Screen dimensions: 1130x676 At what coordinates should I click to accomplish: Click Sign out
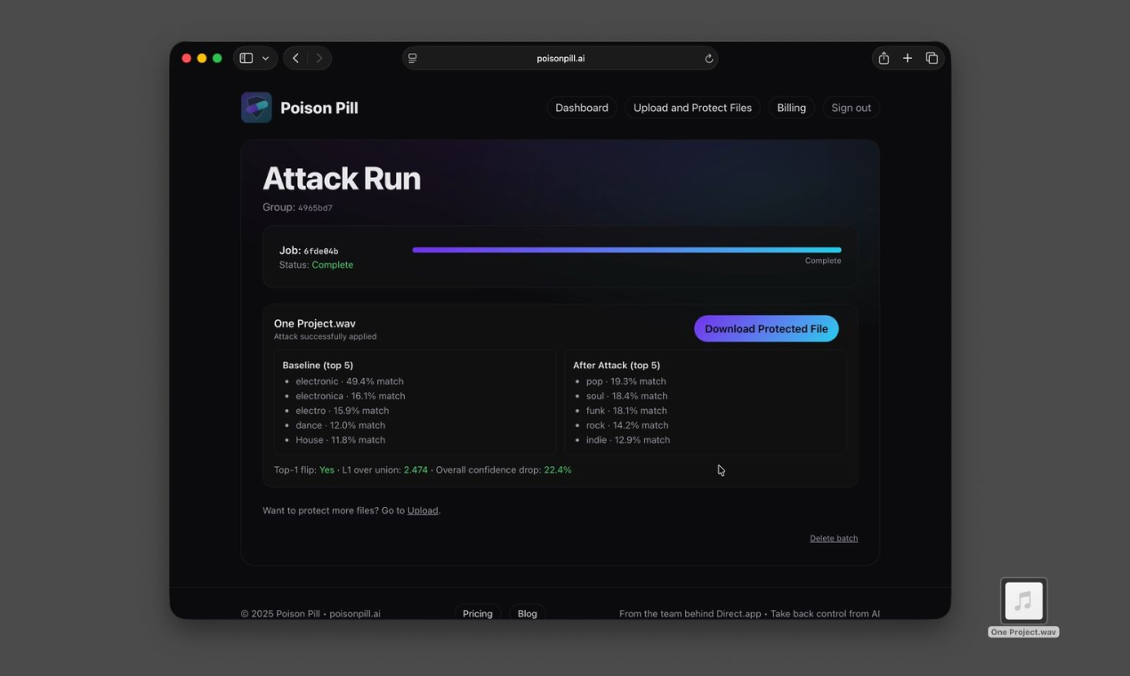pyautogui.click(x=851, y=108)
